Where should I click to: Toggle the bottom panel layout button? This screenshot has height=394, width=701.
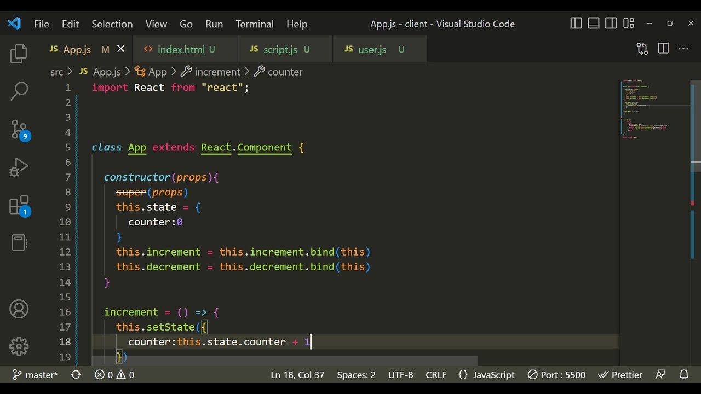pos(594,24)
